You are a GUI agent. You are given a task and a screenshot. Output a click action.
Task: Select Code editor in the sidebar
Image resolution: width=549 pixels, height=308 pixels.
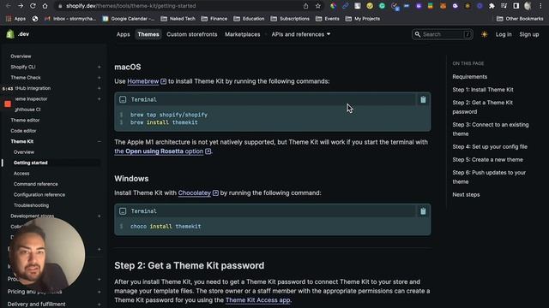click(x=23, y=131)
